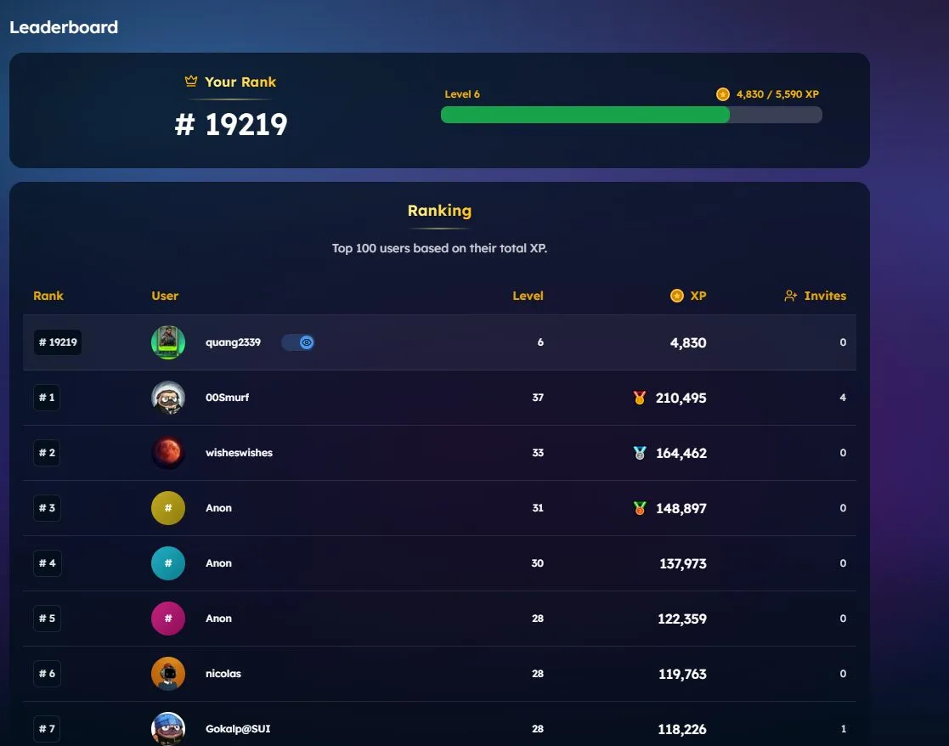Select the username quang2339
The height and width of the screenshot is (746, 949).
tap(233, 342)
